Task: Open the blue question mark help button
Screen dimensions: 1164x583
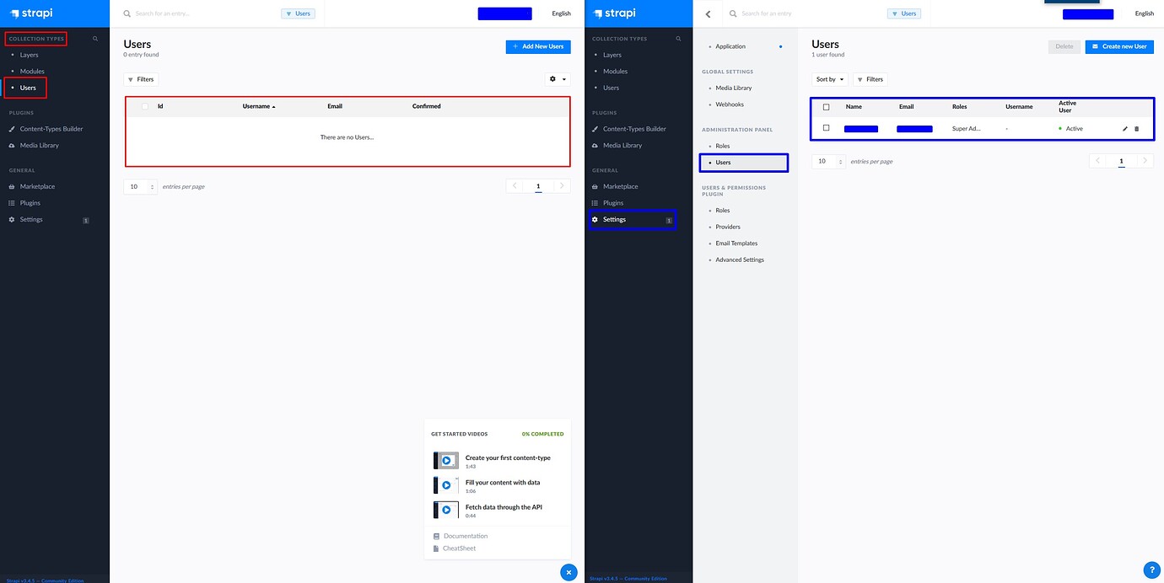Action: point(1152,570)
